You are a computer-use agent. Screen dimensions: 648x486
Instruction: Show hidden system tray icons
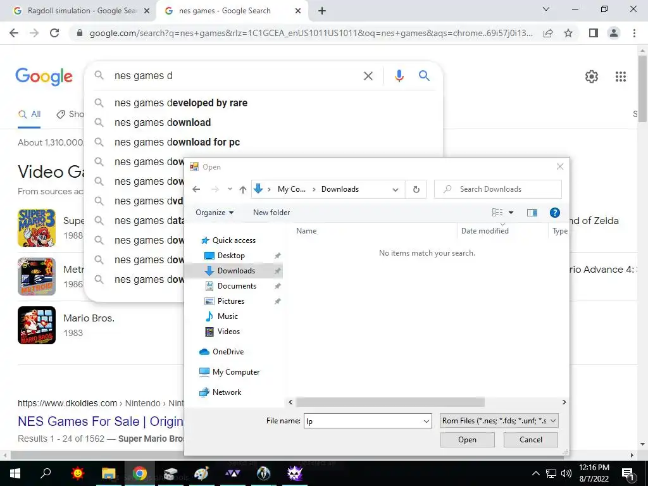(x=535, y=473)
